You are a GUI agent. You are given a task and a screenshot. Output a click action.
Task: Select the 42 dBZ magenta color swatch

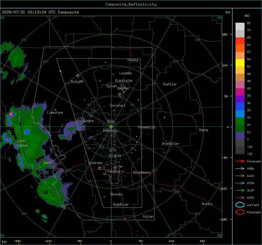click(x=240, y=92)
